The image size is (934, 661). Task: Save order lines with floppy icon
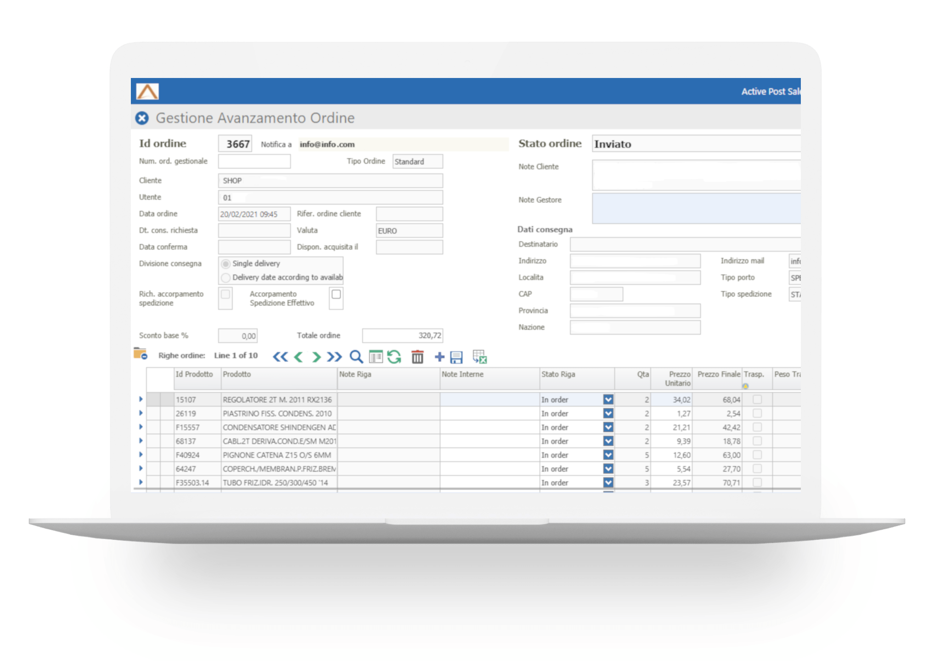[x=456, y=357]
